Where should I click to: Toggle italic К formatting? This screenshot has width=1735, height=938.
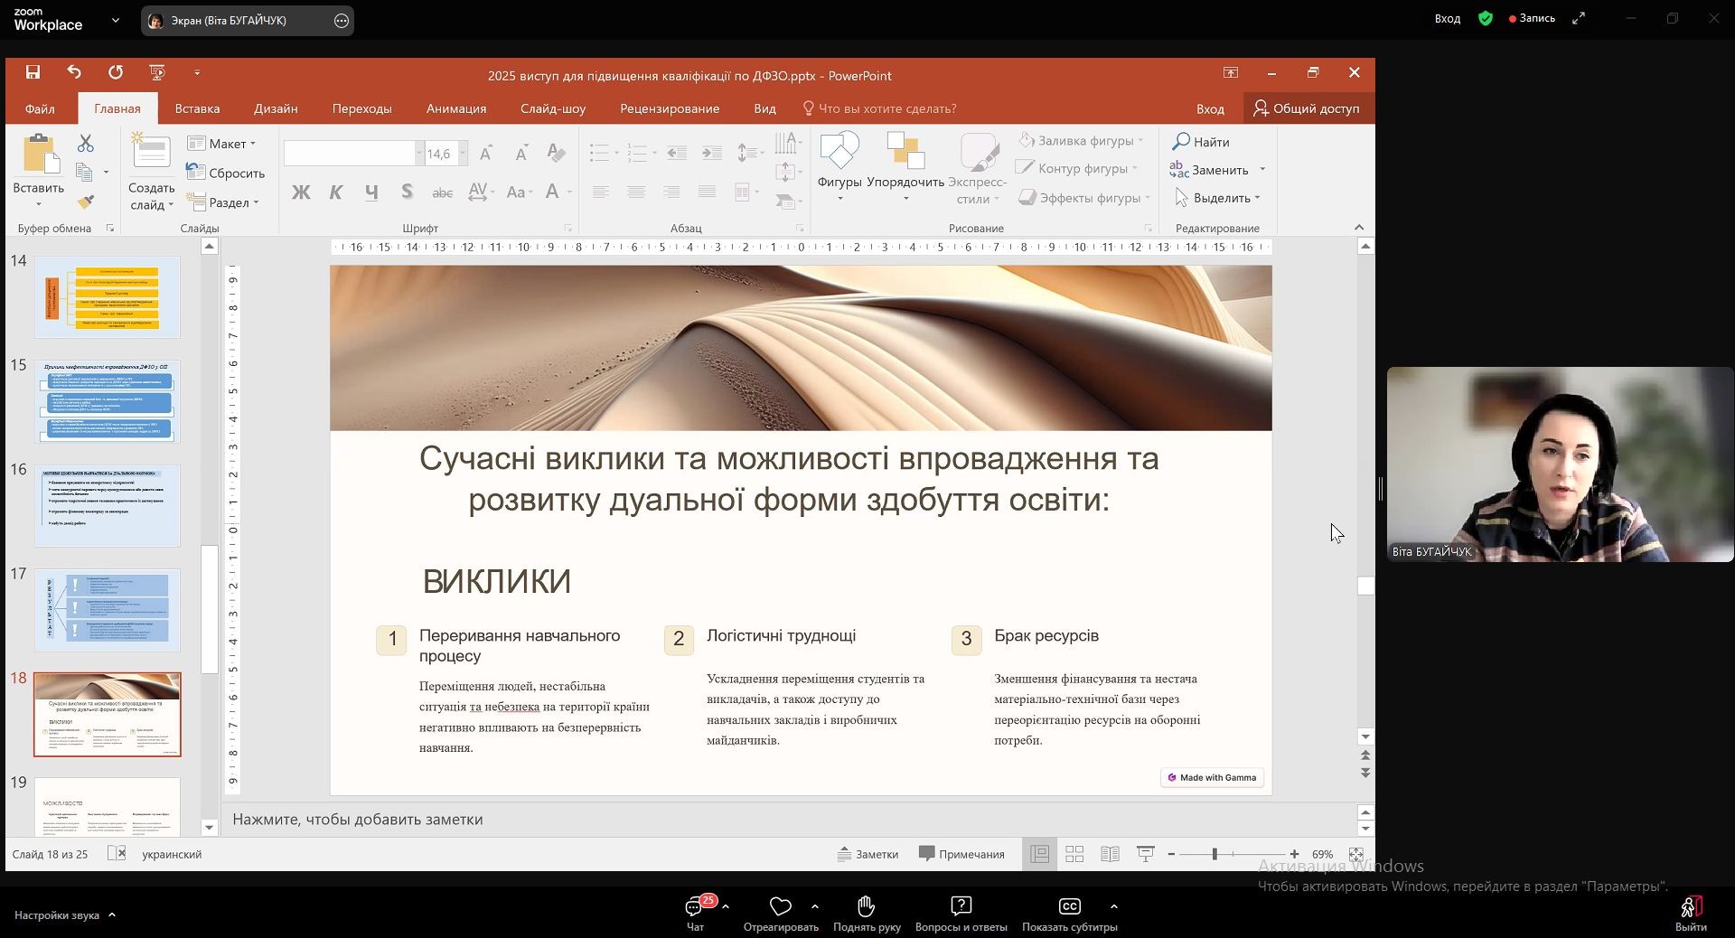point(336,192)
